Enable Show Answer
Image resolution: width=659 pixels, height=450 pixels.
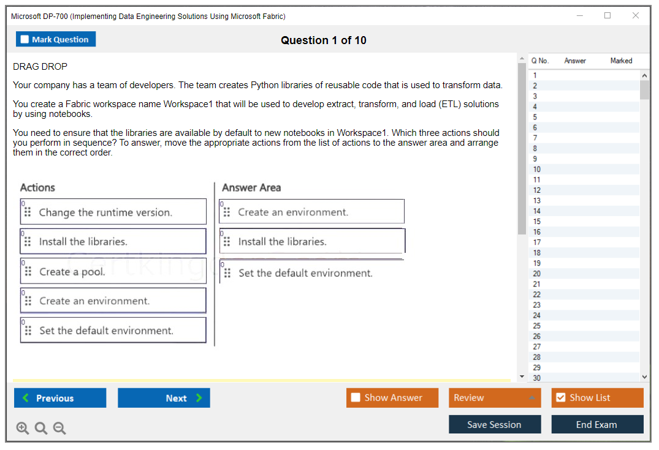(354, 398)
